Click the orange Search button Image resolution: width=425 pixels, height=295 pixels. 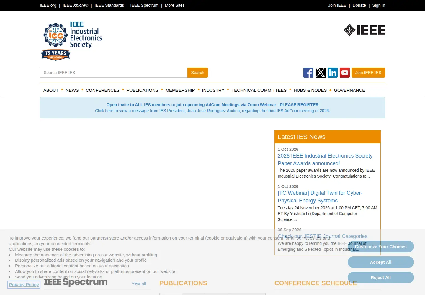click(x=198, y=73)
